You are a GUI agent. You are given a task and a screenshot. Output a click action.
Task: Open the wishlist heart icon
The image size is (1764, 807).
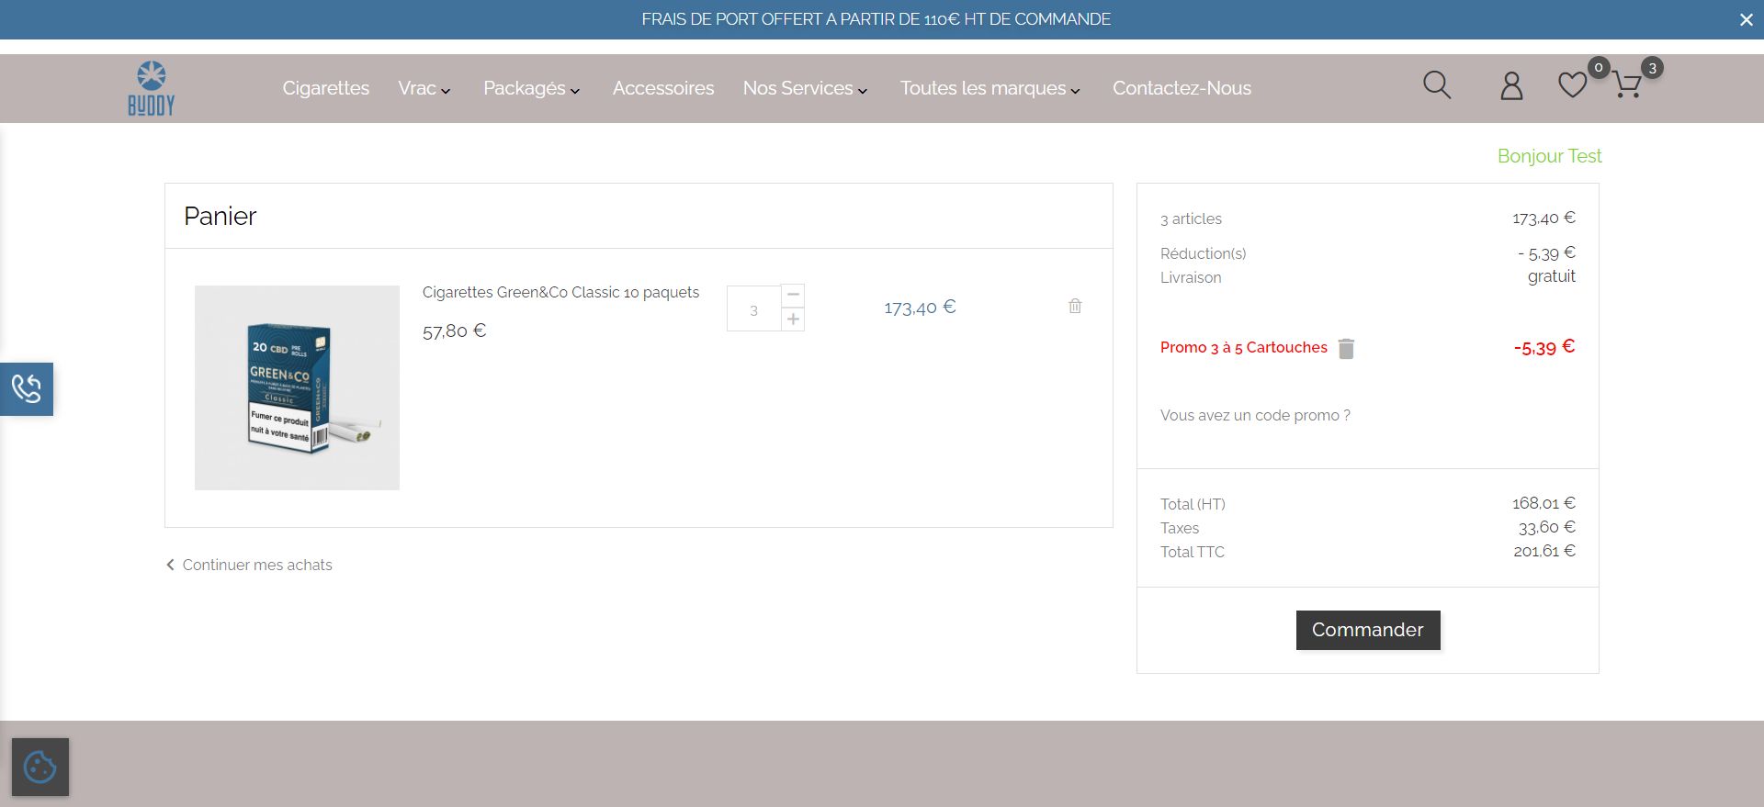coord(1573,85)
